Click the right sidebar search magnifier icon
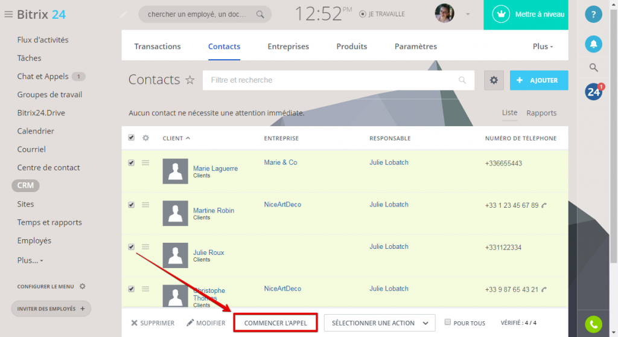The width and height of the screenshot is (618, 337). point(594,68)
